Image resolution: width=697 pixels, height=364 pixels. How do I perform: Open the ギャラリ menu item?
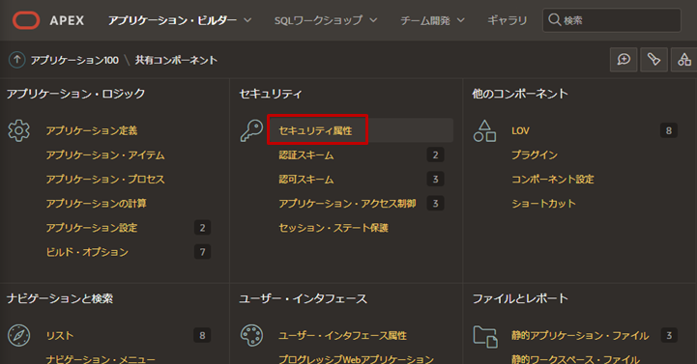(x=508, y=20)
